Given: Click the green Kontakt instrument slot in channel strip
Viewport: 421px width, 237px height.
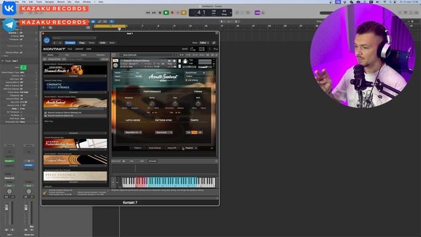Looking at the screenshot, I should coord(9,161).
